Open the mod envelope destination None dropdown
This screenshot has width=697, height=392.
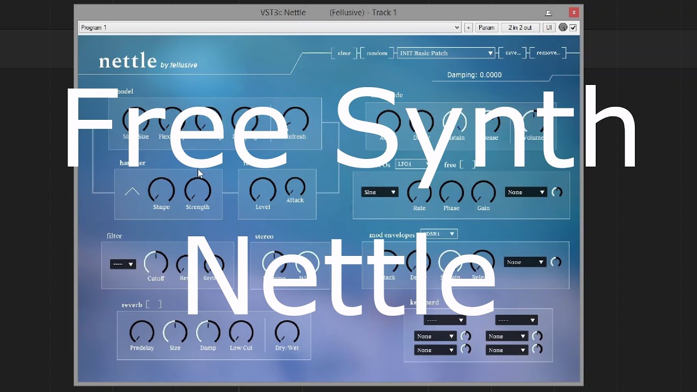(x=524, y=262)
